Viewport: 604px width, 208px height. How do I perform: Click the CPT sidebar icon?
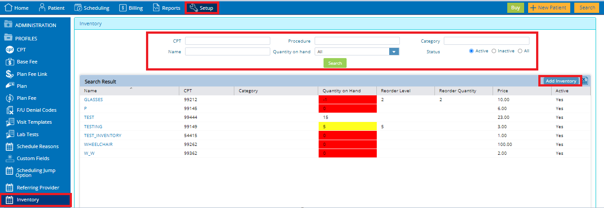coord(10,50)
